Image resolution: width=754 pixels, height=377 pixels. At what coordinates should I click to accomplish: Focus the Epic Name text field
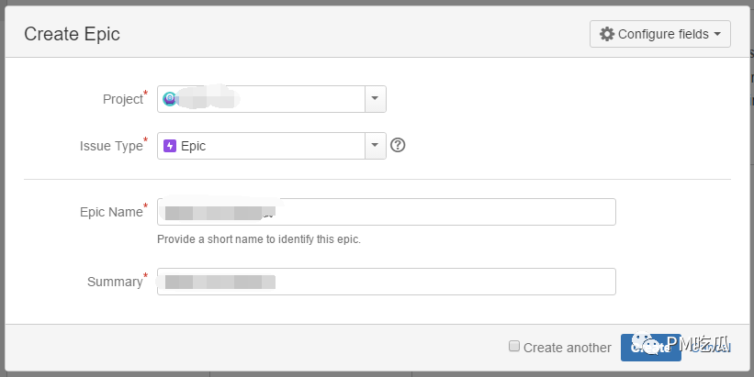386,212
